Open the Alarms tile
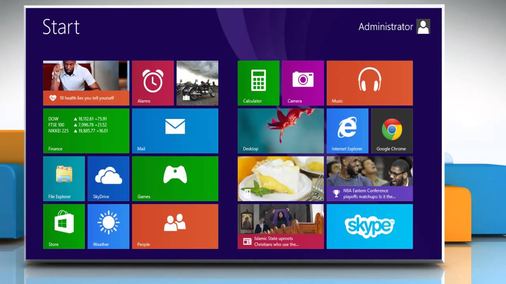Image resolution: width=506 pixels, height=284 pixels. (x=153, y=83)
